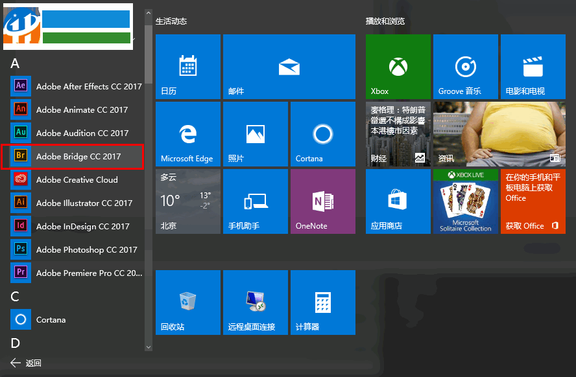Click the app list scrollbar thumb
576x377 pixels.
(149, 54)
